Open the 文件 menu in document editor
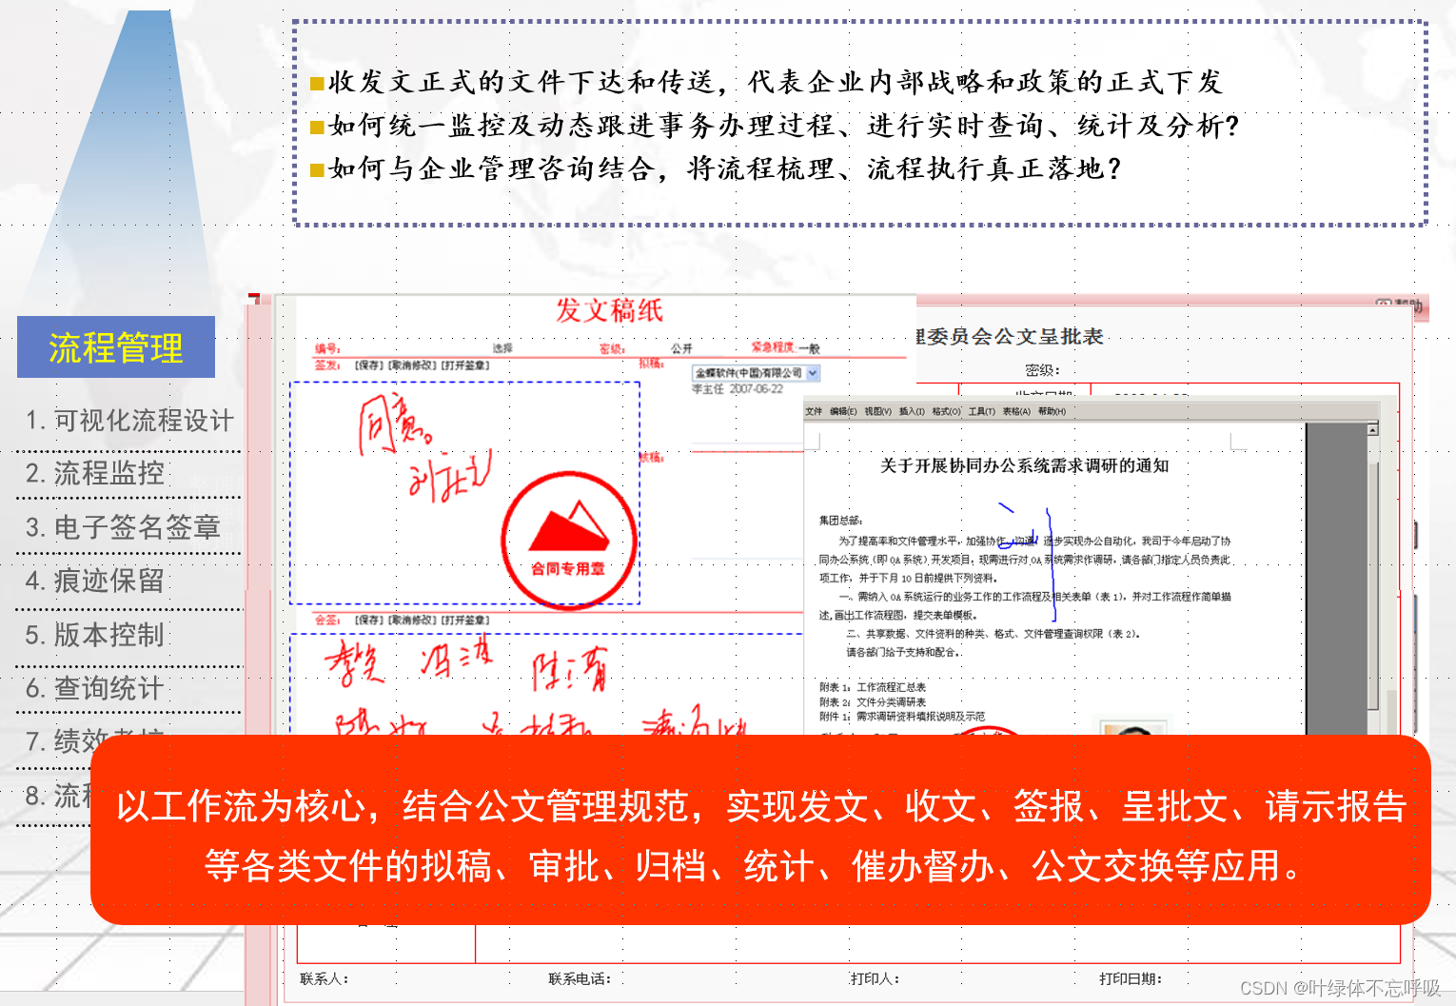 pyautogui.click(x=814, y=411)
